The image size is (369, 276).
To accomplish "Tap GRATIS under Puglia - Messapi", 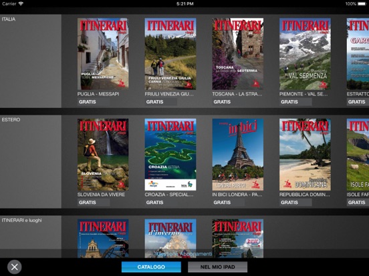I will 94,102.
